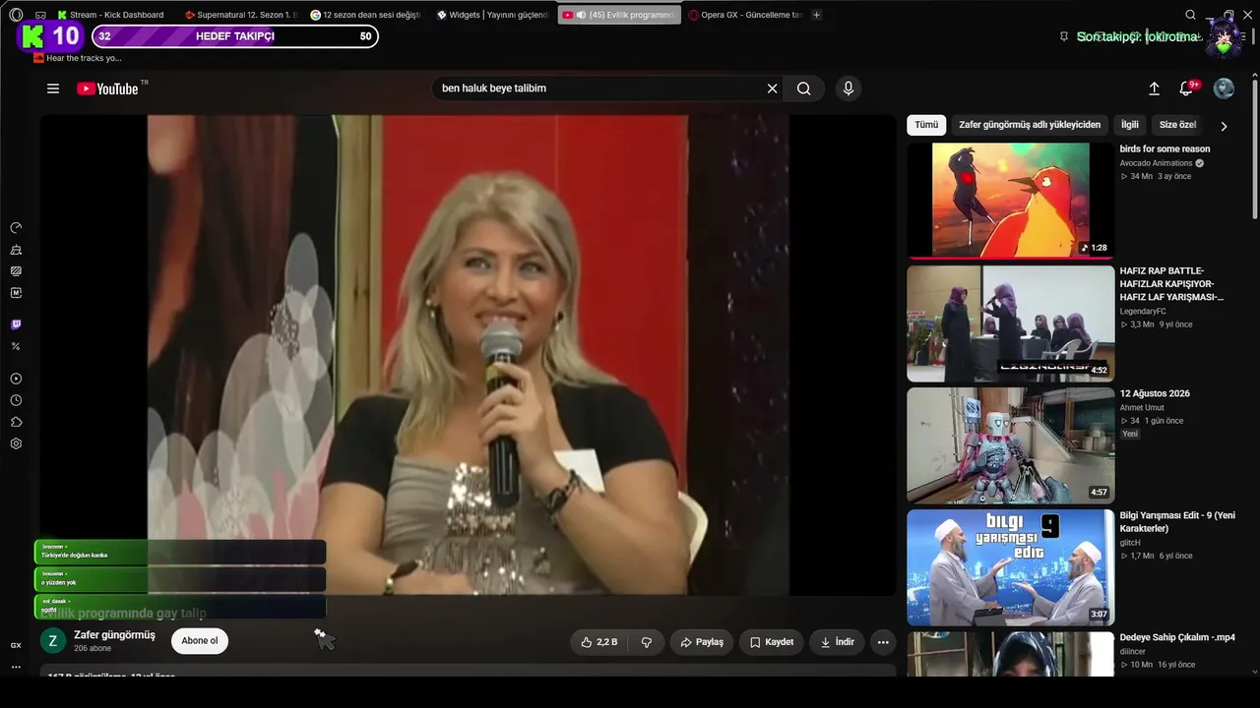Open 'HAFIZ RAP BATTLE' video thumbnail
1260x708 pixels.
pyautogui.click(x=1011, y=324)
